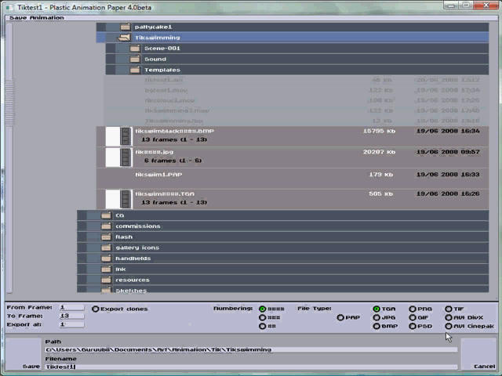Click the Save button
The height and width of the screenshot is (376, 502).
point(24,354)
